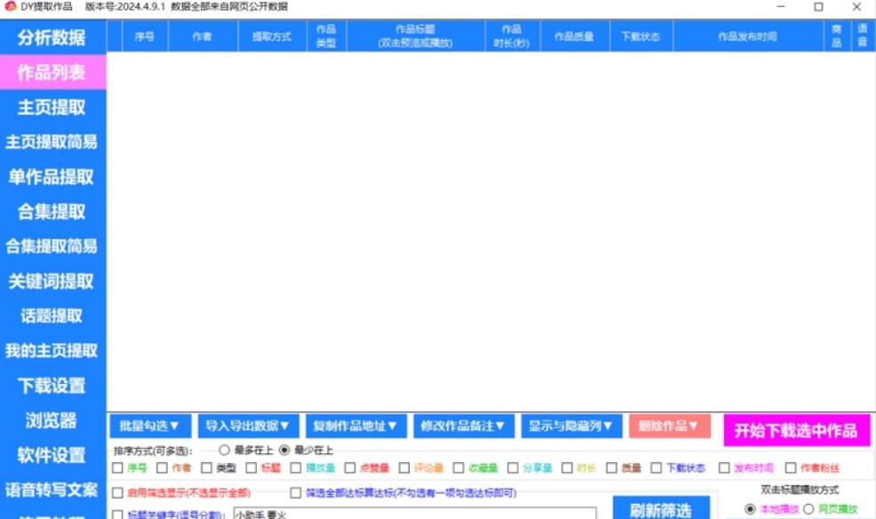Go to 软件设置 in the sidebar
The image size is (876, 519).
52,455
